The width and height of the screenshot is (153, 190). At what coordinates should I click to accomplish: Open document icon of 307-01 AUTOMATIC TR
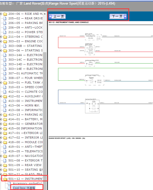coord(5,73)
